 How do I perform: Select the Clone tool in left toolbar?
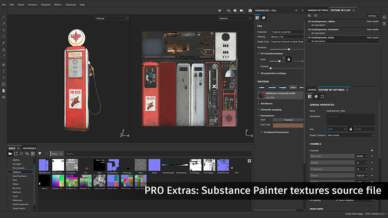(x=3, y=49)
